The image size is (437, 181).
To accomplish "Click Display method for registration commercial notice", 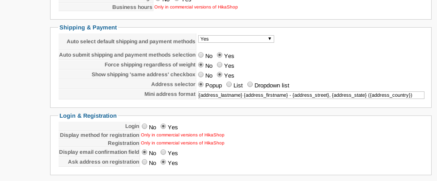I will point(182,135).
